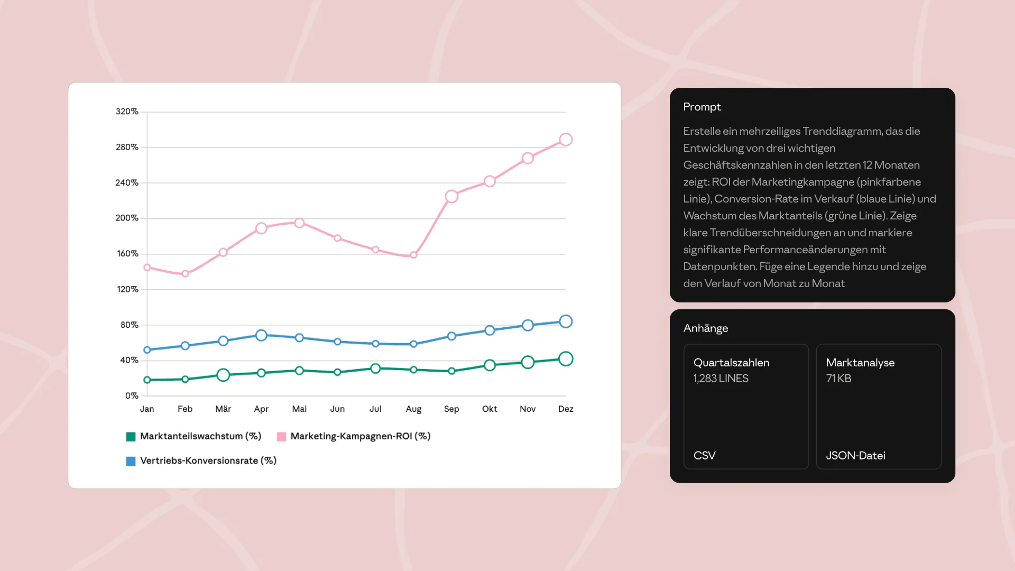Toggle Marktanteilswachstum (%) legend label
The width and height of the screenshot is (1015, 571).
[200, 436]
